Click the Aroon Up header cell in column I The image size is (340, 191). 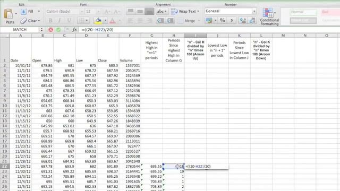195,50
